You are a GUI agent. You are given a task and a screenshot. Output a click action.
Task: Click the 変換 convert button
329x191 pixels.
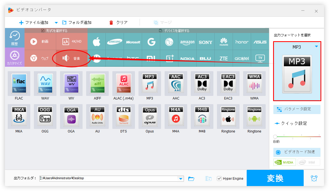[275, 178]
